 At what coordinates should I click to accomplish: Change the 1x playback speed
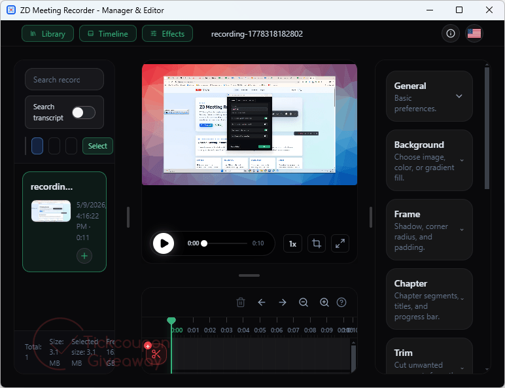tap(292, 243)
